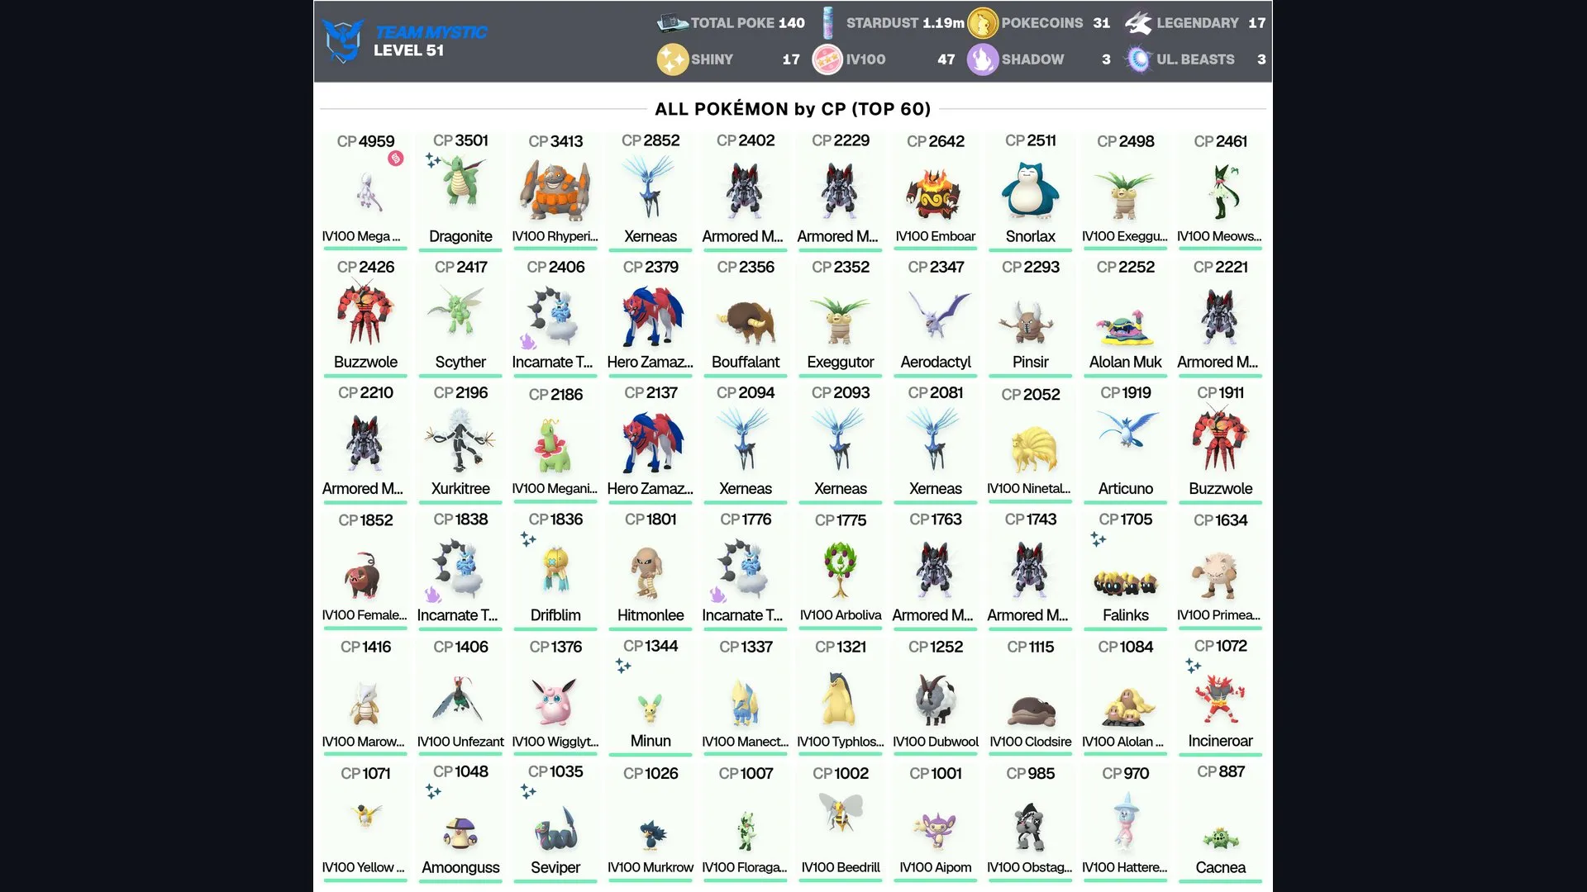Select the Bouffalant sprite
This screenshot has width=1587, height=892.
(x=746, y=323)
